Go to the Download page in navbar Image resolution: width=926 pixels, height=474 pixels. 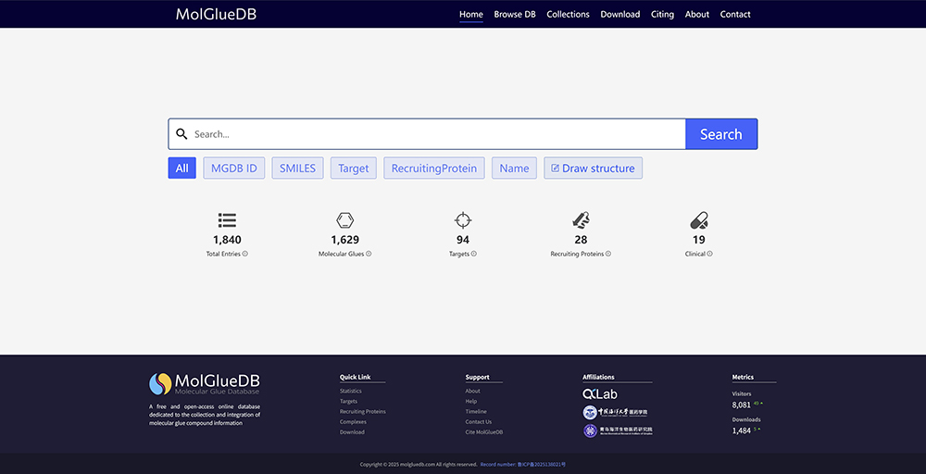click(x=619, y=14)
